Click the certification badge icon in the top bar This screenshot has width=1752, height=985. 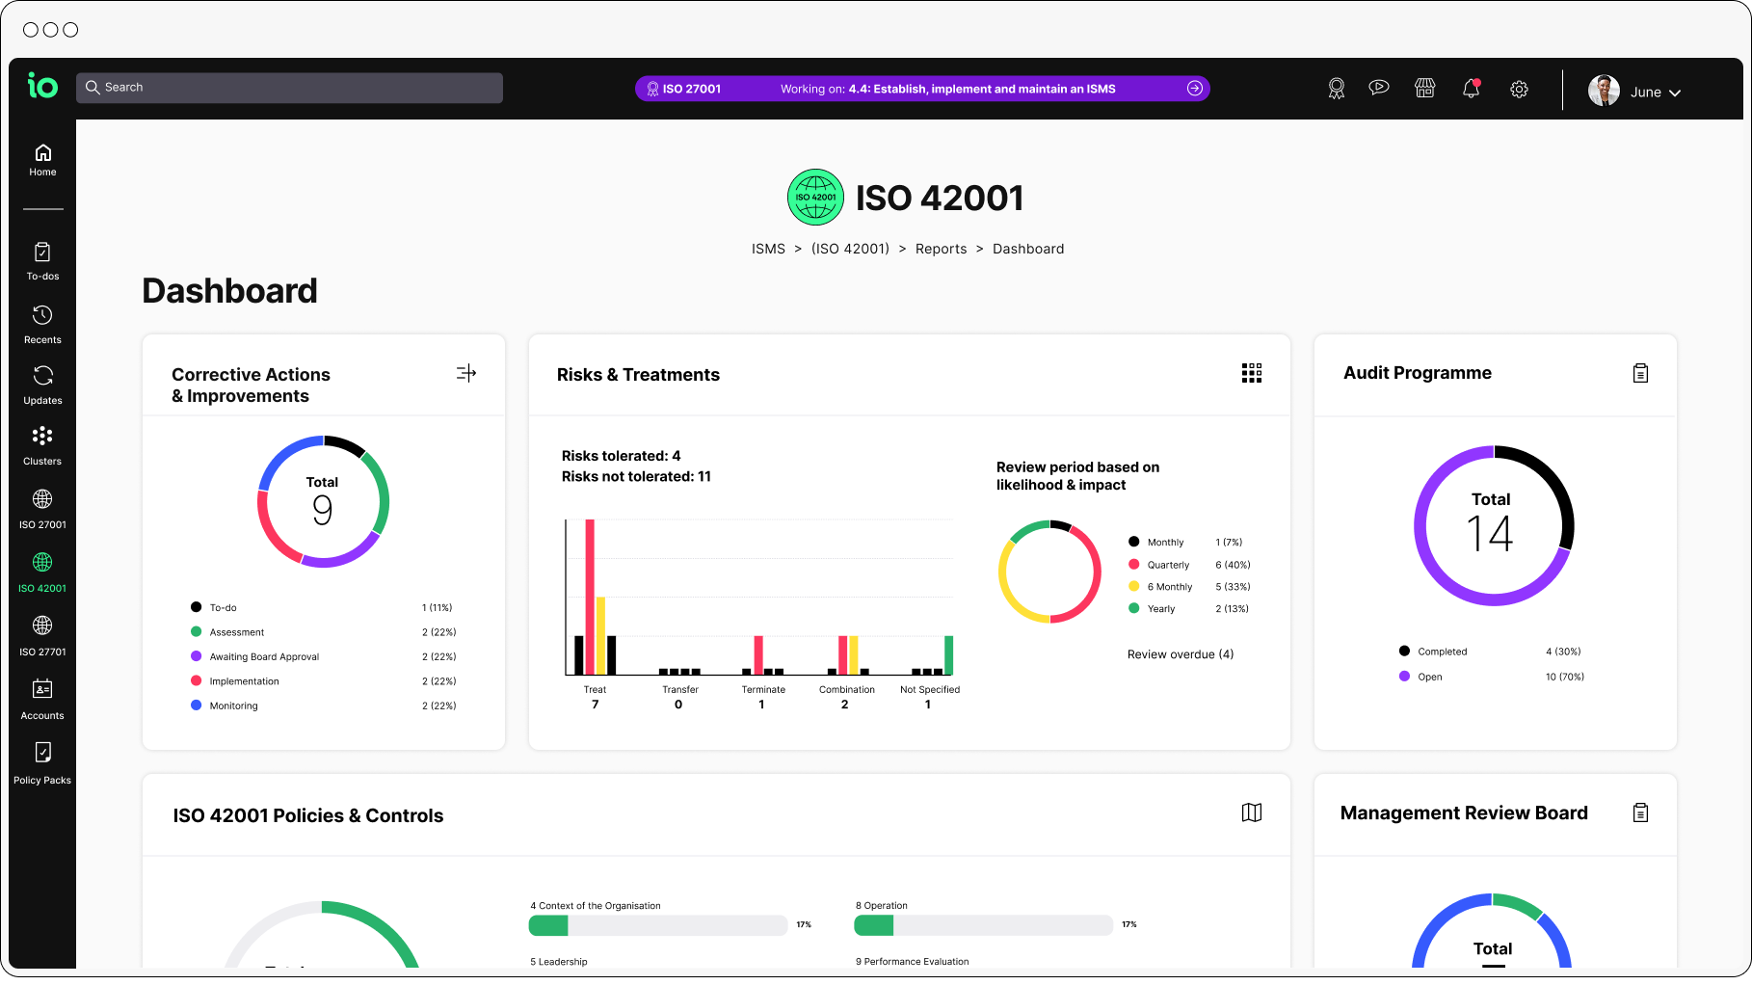tap(1336, 88)
